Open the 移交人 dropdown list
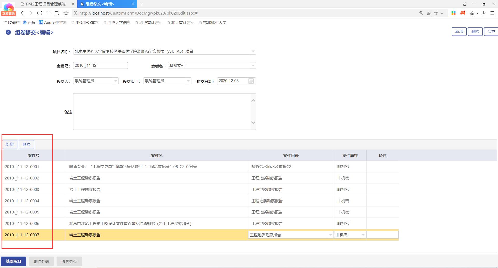The width and height of the screenshot is (498, 268). pyautogui.click(x=115, y=81)
